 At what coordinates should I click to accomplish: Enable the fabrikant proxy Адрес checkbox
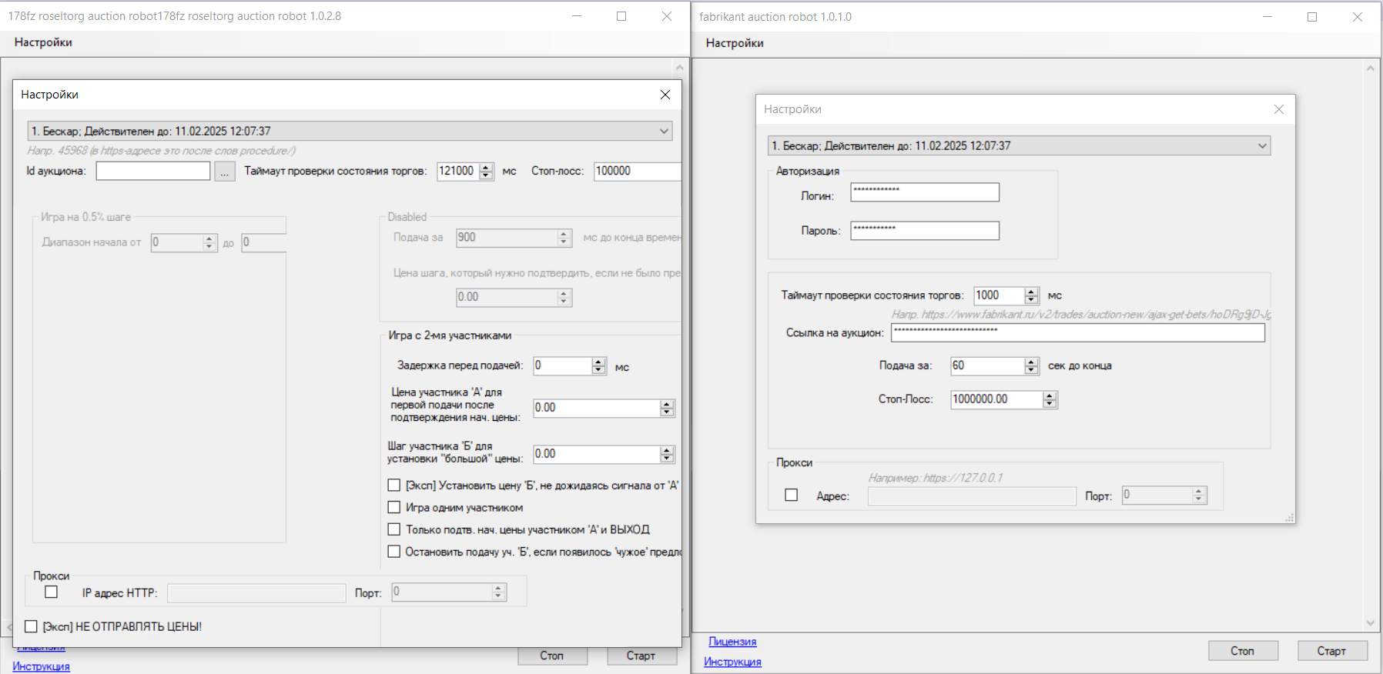(x=791, y=495)
